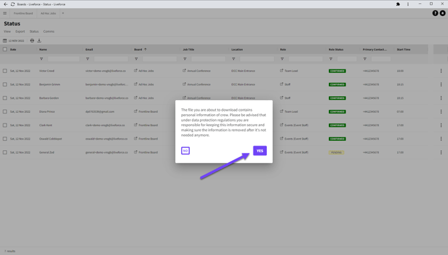Screen dimensions: 448x255
Task: Confirm the download with YES button
Action: coord(259,151)
